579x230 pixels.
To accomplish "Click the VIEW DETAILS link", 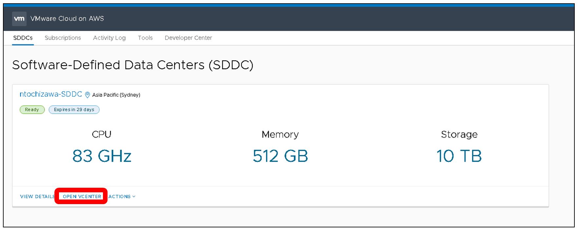I will tap(37, 197).
